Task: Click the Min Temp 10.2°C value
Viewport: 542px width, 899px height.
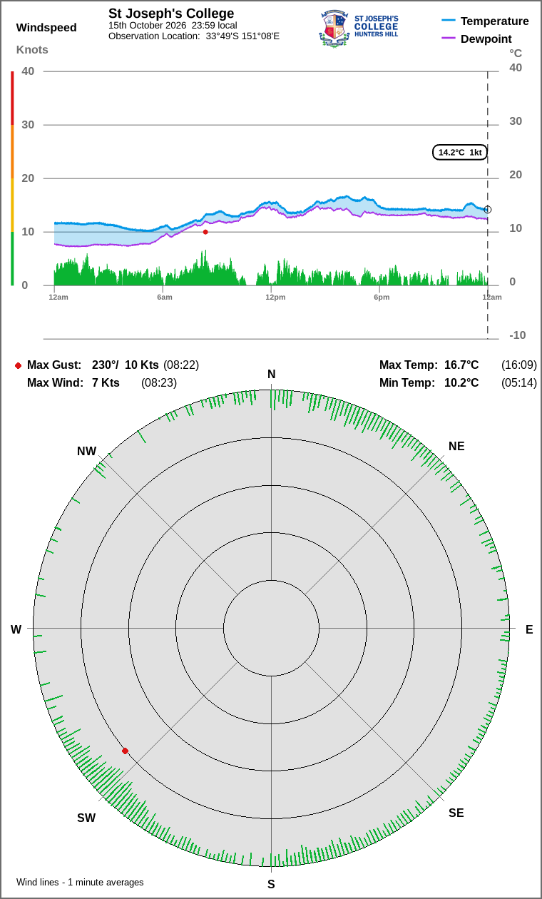Action: (x=461, y=383)
